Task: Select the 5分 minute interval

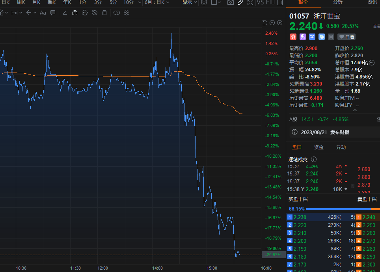Action: (113, 2)
